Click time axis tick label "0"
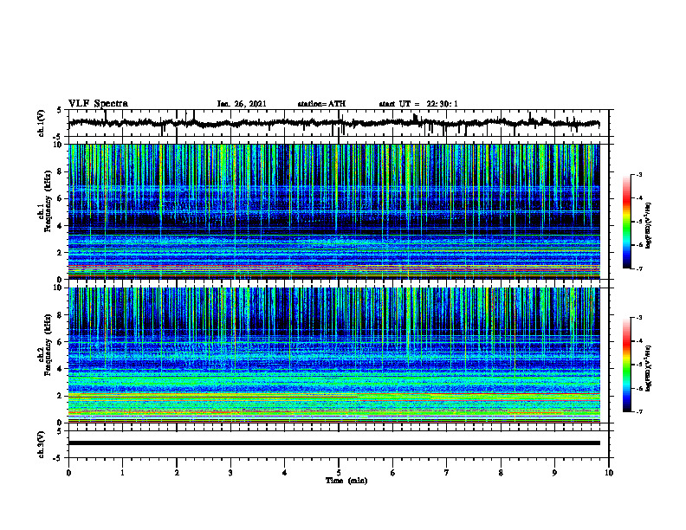686x530 pixels. pyautogui.click(x=68, y=473)
